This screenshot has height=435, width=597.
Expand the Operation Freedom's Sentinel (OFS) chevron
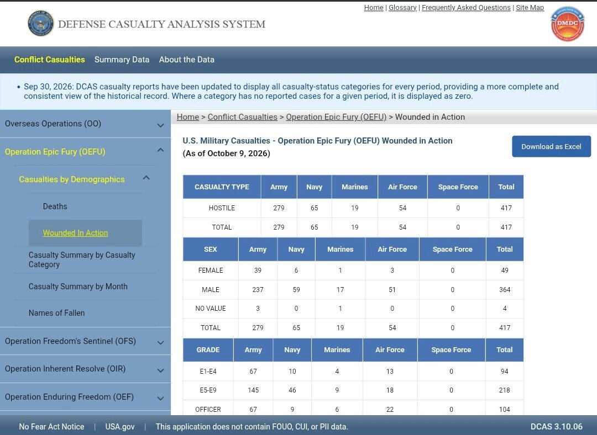[160, 342]
